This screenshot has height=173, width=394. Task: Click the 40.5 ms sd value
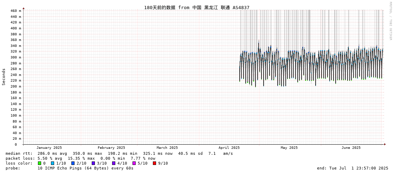pyautogui.click(x=191, y=153)
